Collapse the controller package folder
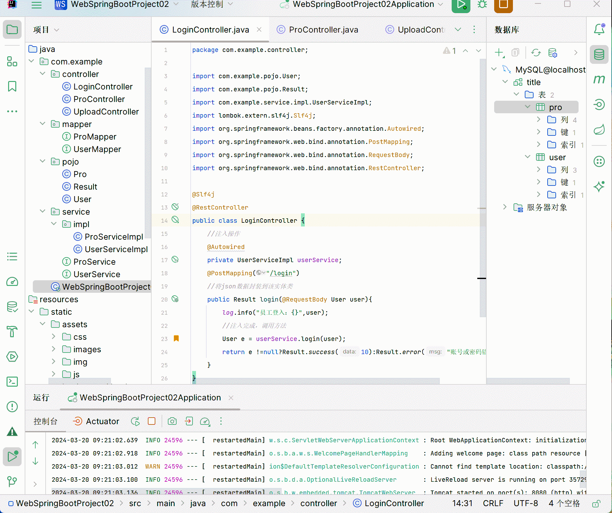612x513 pixels. [x=43, y=74]
